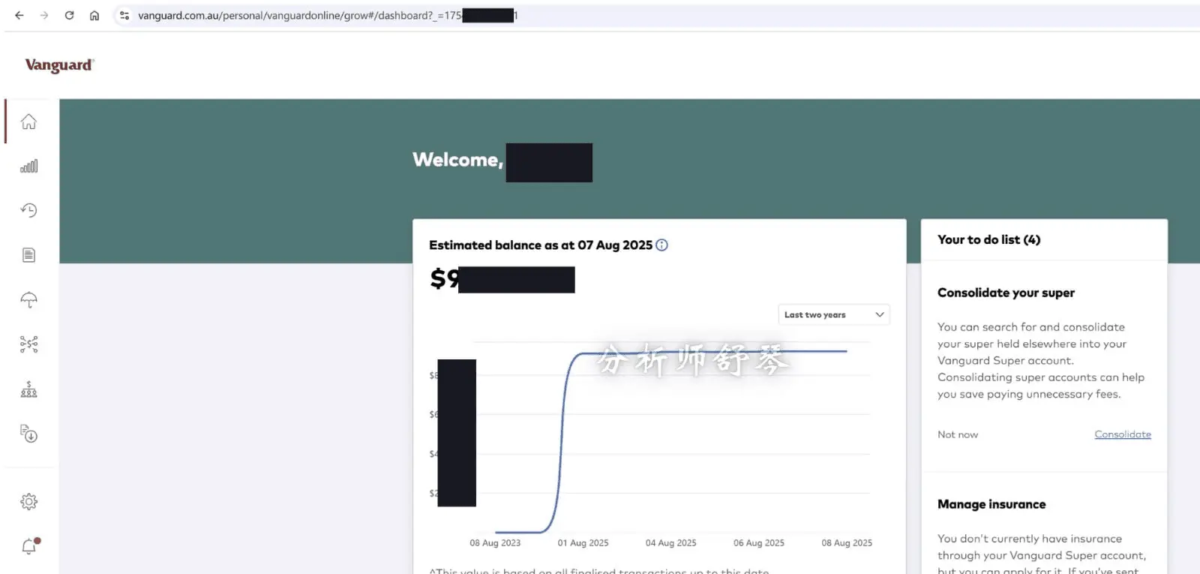
Task: Expand the Last two years dropdown
Action: coord(834,314)
